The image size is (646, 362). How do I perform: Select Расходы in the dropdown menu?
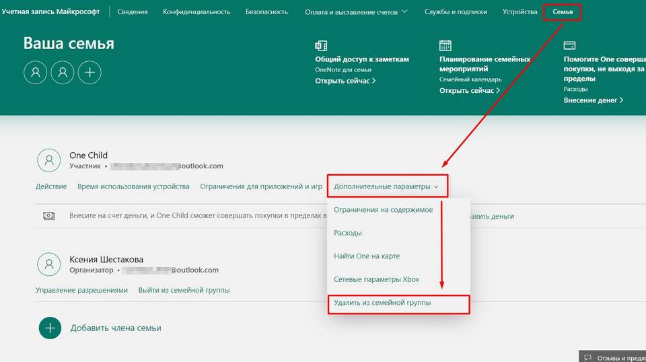point(348,233)
